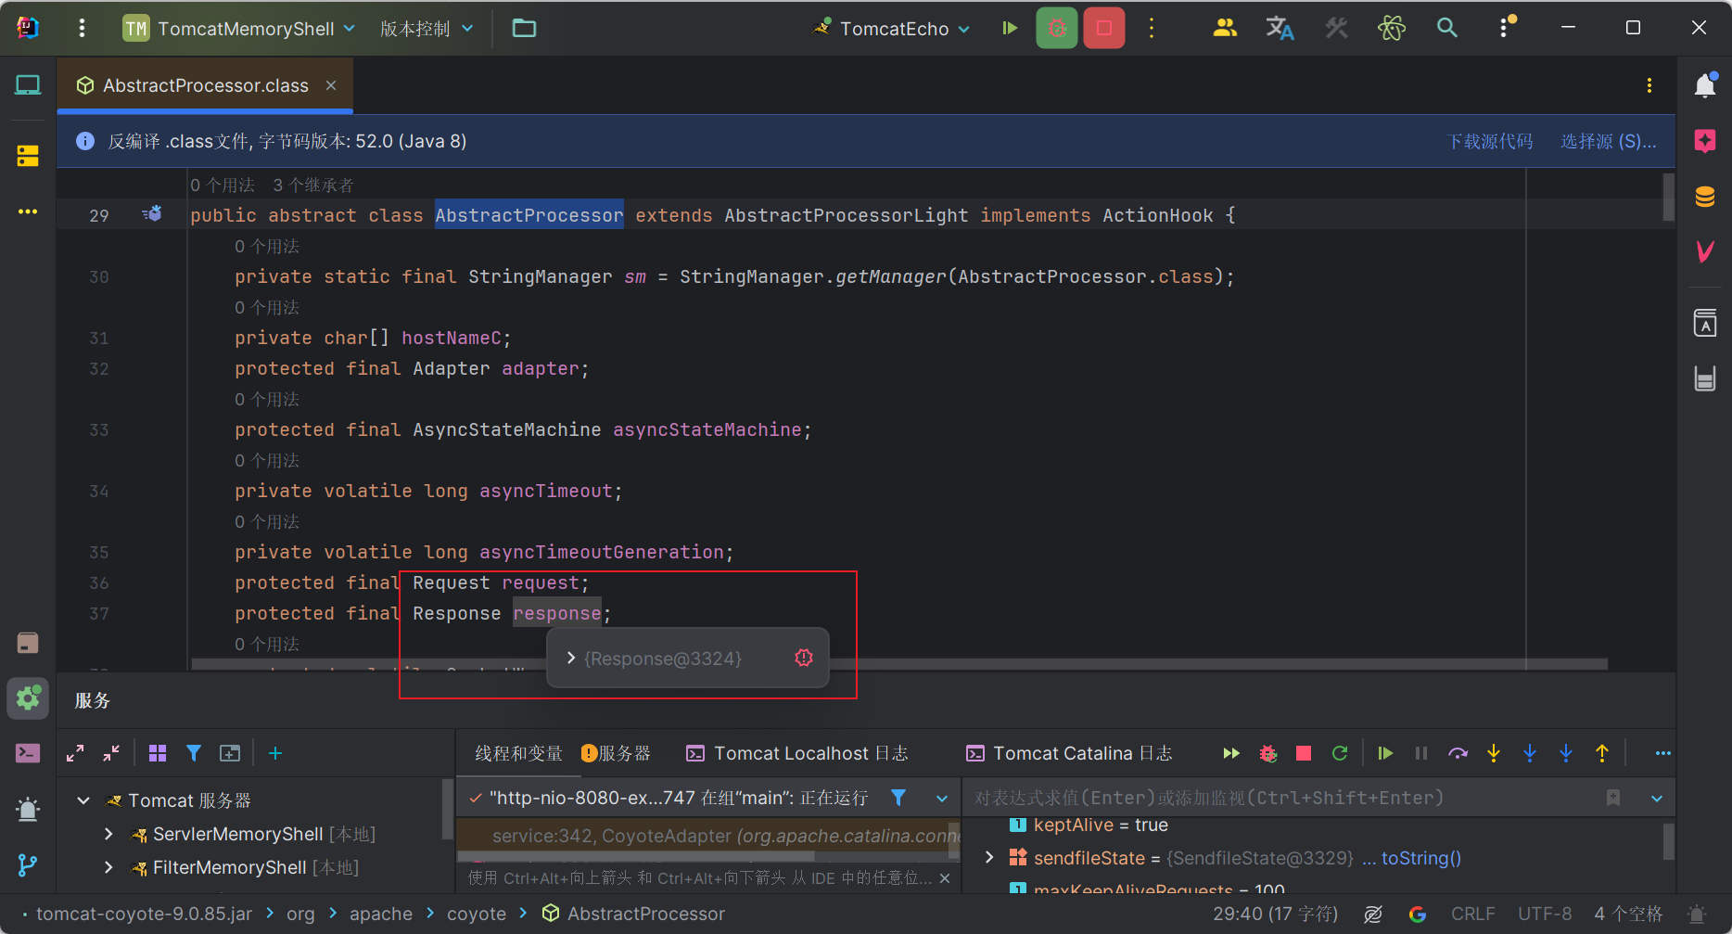This screenshot has height=934, width=1732.
Task: Add a new service with plus
Action: tap(275, 753)
